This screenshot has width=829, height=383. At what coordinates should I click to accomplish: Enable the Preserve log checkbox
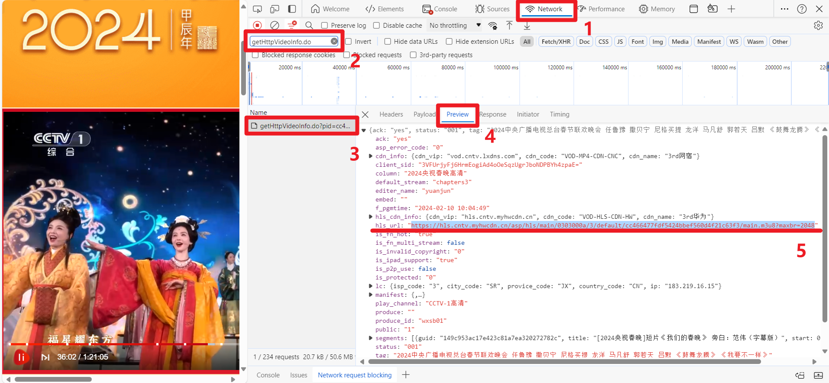point(324,26)
